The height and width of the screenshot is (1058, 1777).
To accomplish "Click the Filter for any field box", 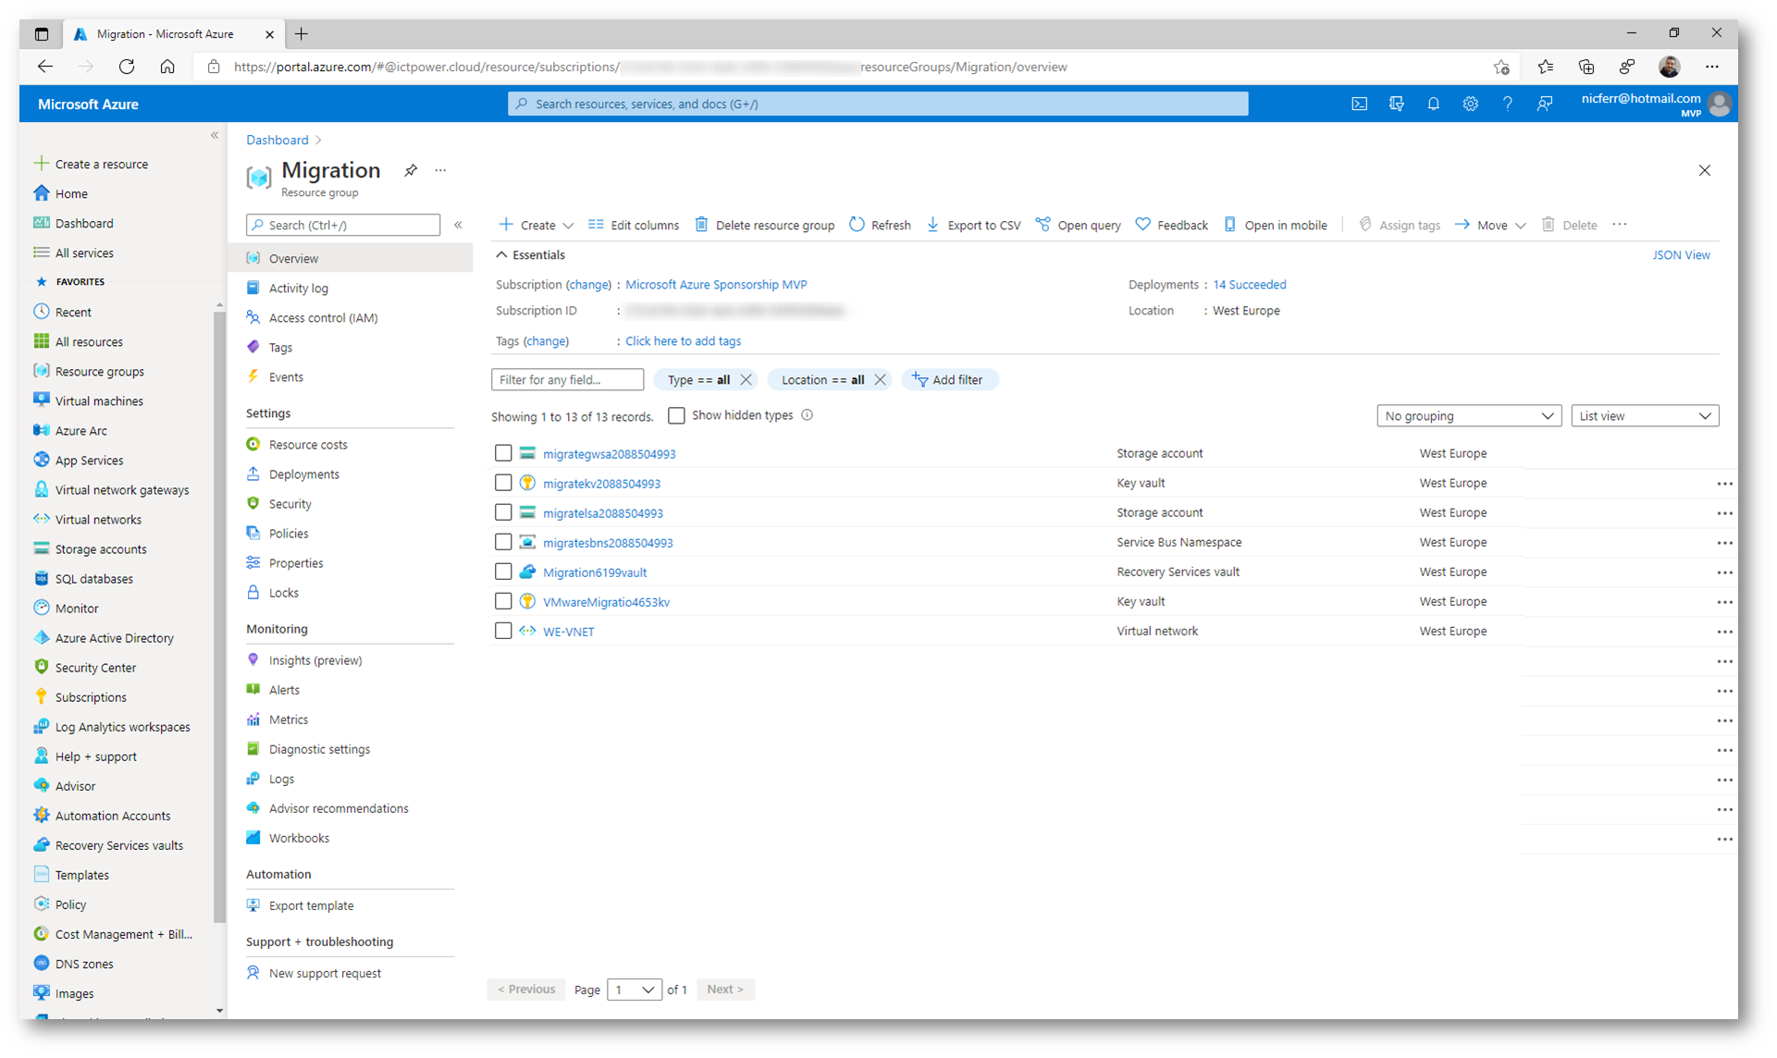I will [x=567, y=380].
